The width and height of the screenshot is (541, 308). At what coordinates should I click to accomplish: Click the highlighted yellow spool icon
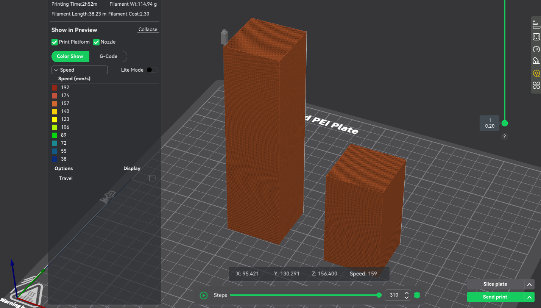[536, 73]
